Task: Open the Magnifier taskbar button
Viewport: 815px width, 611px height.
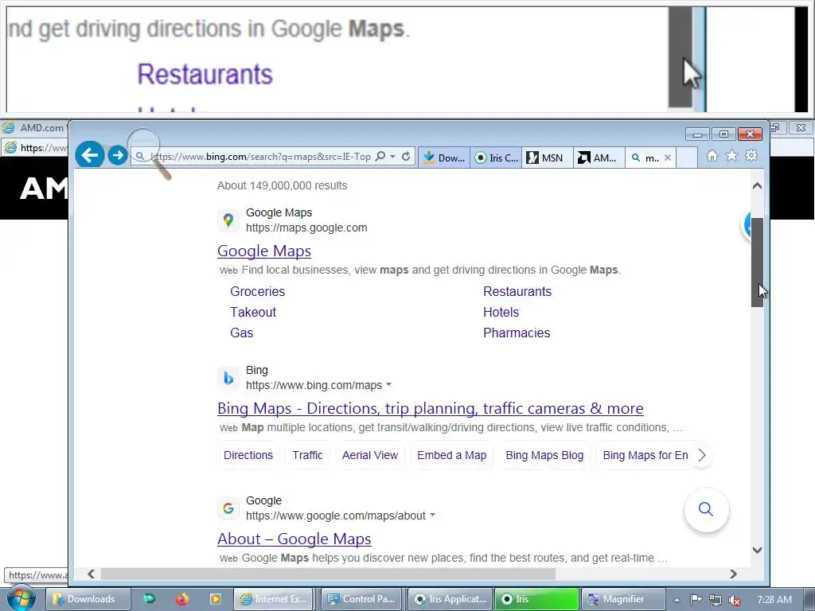Action: tap(622, 599)
